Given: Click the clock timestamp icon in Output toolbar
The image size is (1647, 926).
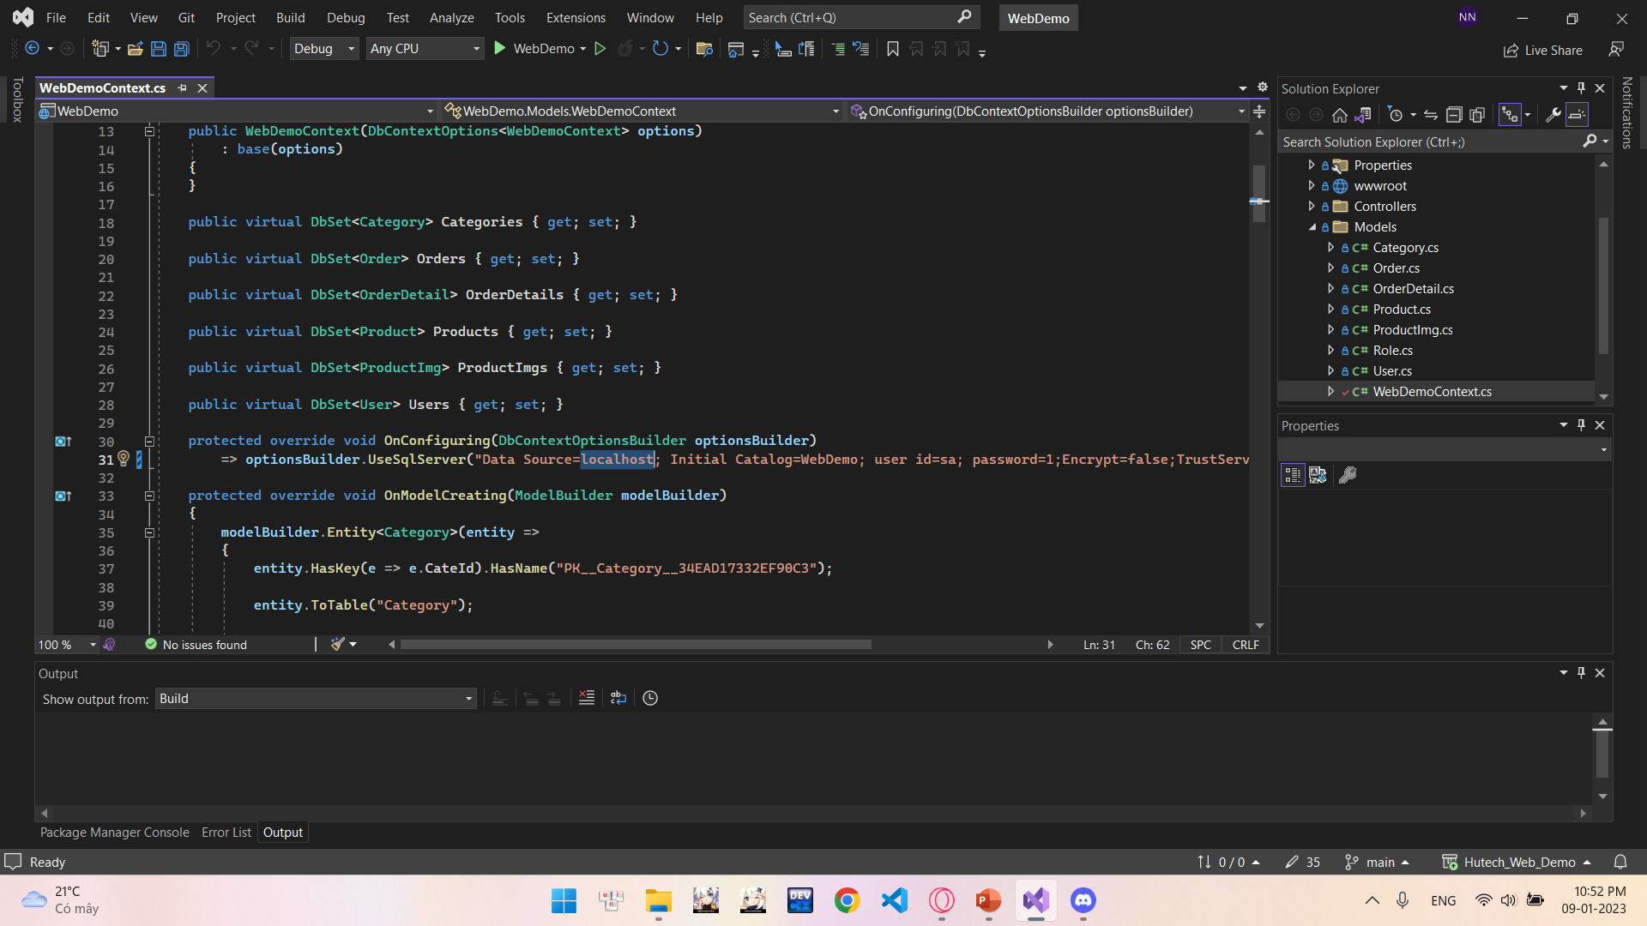Looking at the screenshot, I should 650,698.
